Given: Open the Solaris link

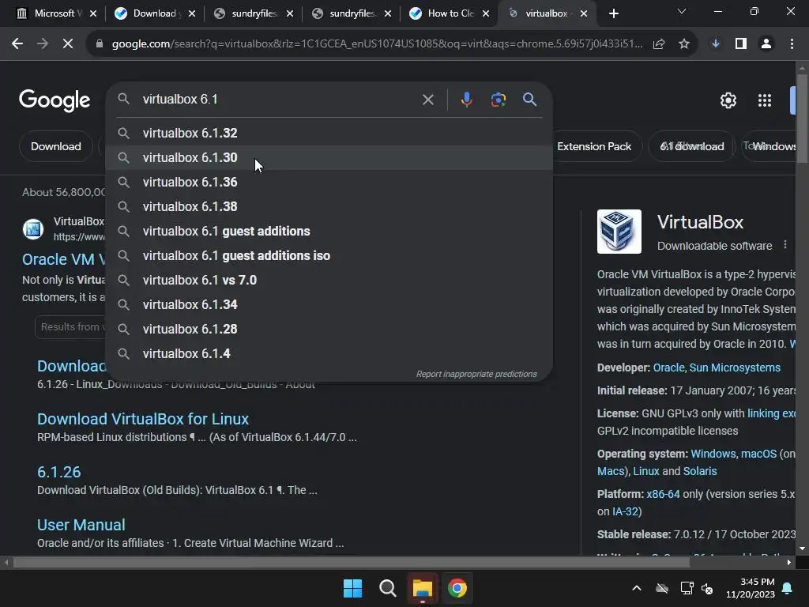Looking at the screenshot, I should coord(700,471).
